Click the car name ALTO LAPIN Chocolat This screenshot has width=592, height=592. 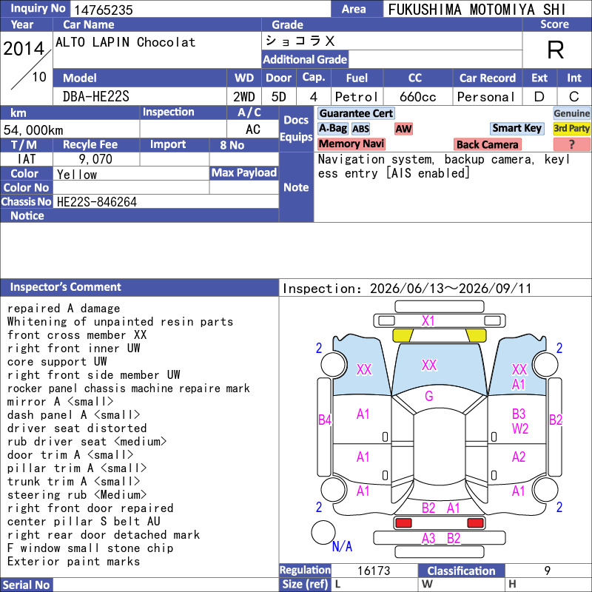(x=125, y=42)
